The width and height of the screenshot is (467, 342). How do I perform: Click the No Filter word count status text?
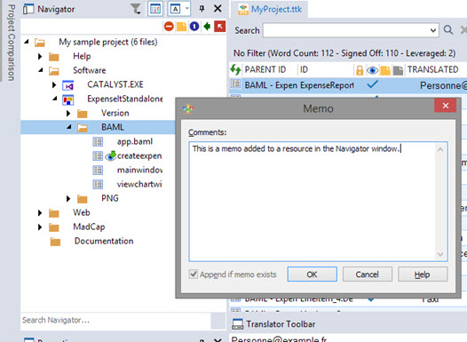(x=344, y=53)
